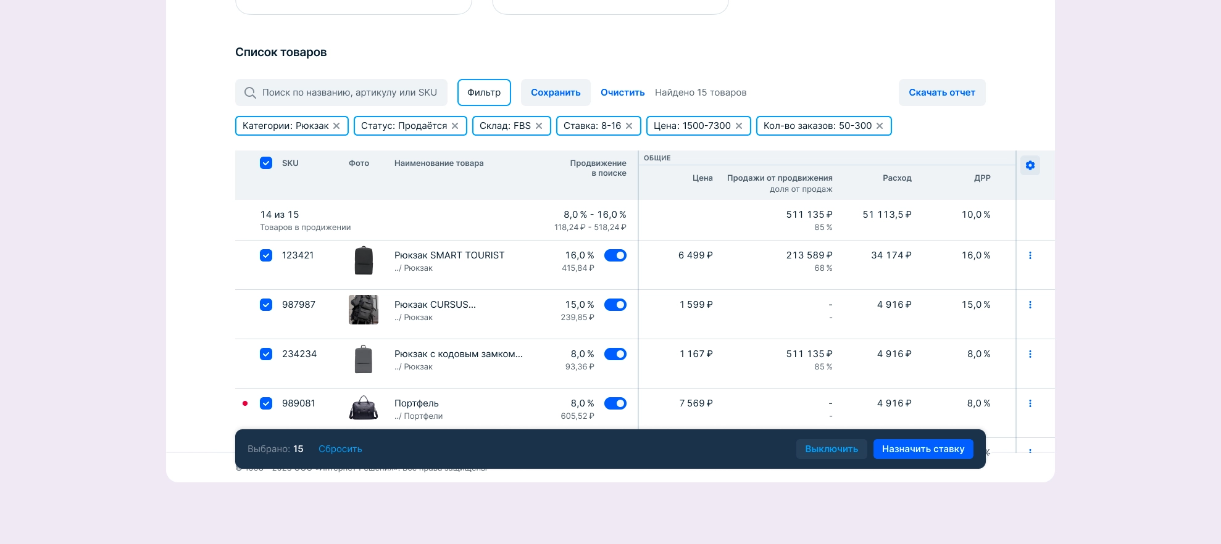Open the three-dot menu for the row with SKU 234234
1221x544 pixels.
(1030, 354)
